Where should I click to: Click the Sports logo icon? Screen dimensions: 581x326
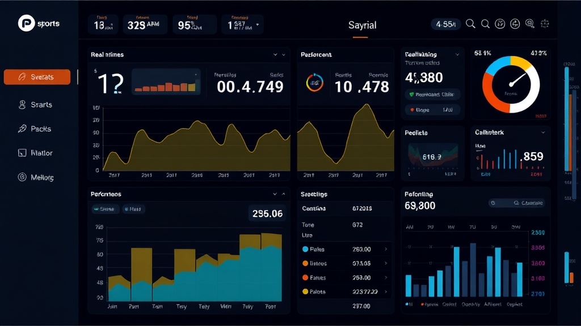coord(26,23)
